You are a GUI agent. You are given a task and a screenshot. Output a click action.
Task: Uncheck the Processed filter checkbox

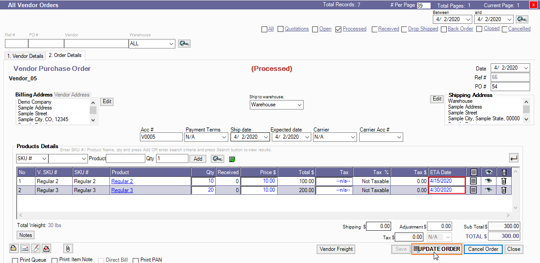[x=338, y=29]
